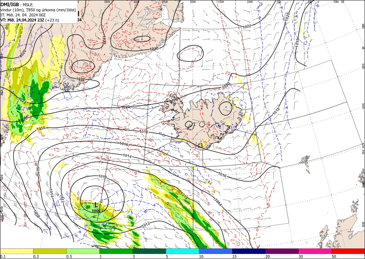
Task: Click the navy 15–20 legend swatch
Action: click(x=249, y=251)
